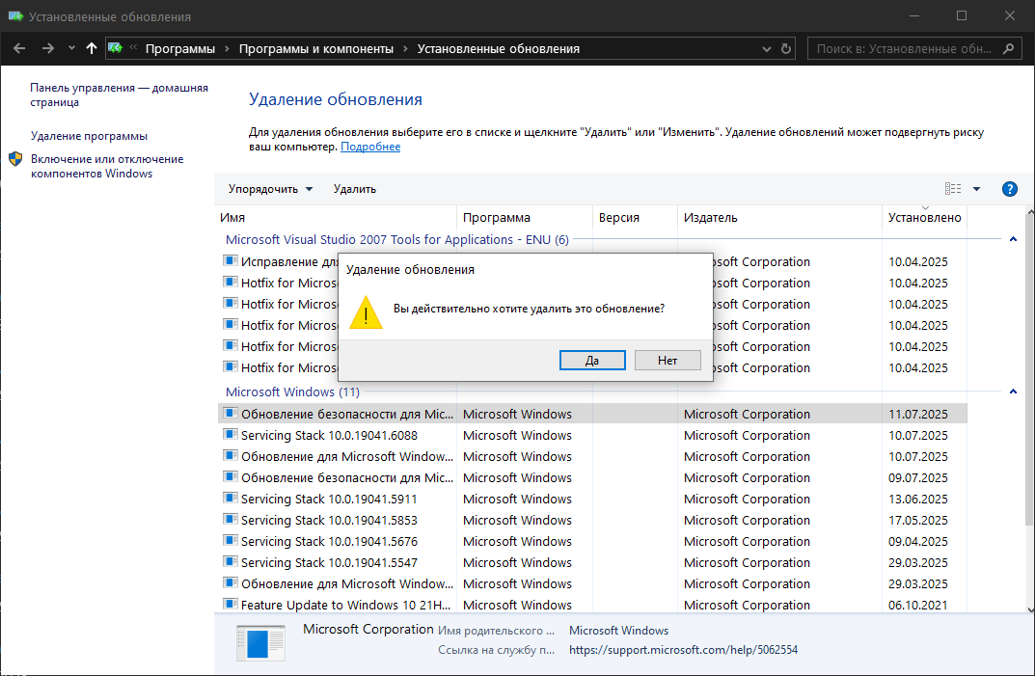The width and height of the screenshot is (1035, 676).
Task: Select Servicing Stack 10.0.19041.5547 row
Action: (x=592, y=562)
